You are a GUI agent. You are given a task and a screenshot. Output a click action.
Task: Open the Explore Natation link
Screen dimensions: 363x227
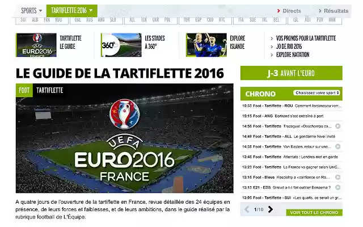[293, 54]
